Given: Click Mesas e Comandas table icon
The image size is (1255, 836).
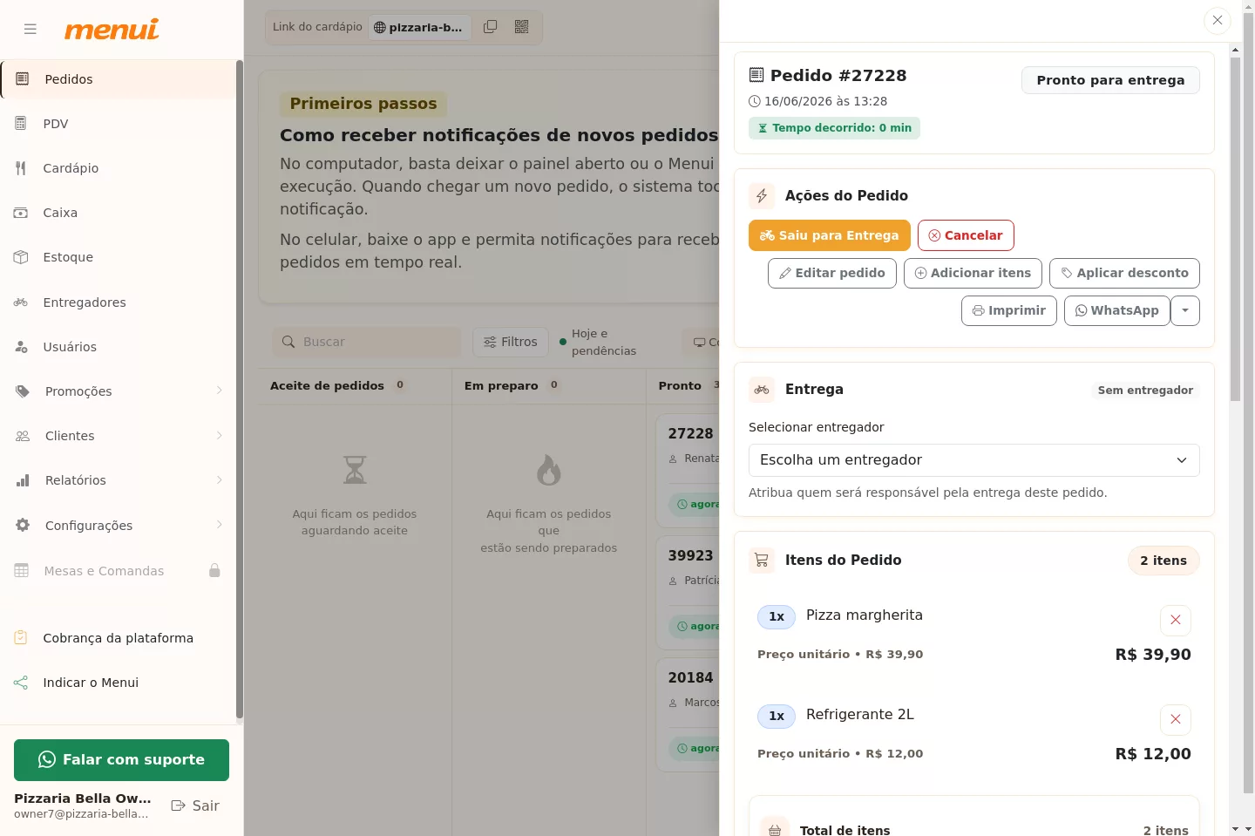Looking at the screenshot, I should click(x=22, y=571).
